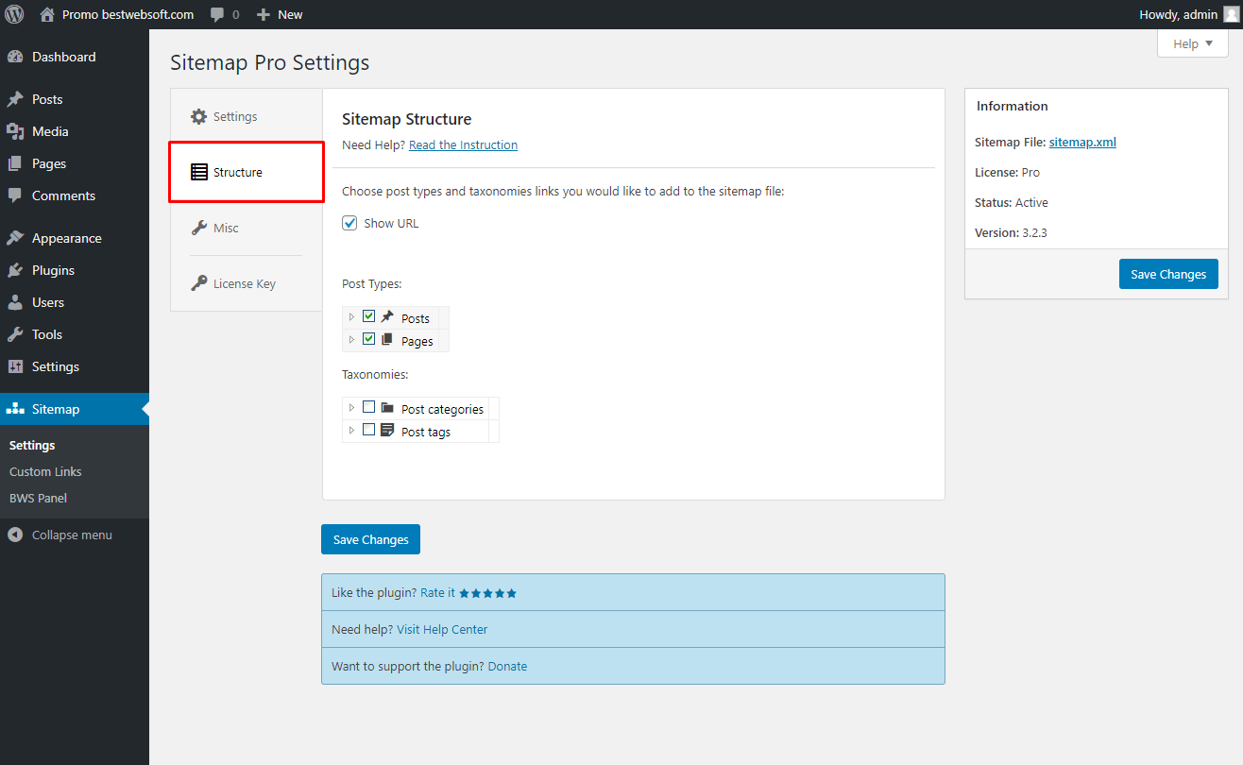The height and width of the screenshot is (765, 1243).
Task: Click the Collapse menu label
Action: tap(72, 535)
